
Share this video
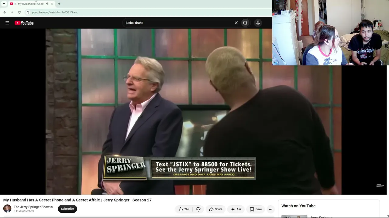pos(216,209)
